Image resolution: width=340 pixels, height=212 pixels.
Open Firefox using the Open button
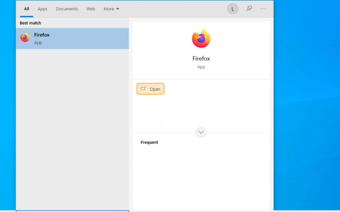(x=150, y=89)
